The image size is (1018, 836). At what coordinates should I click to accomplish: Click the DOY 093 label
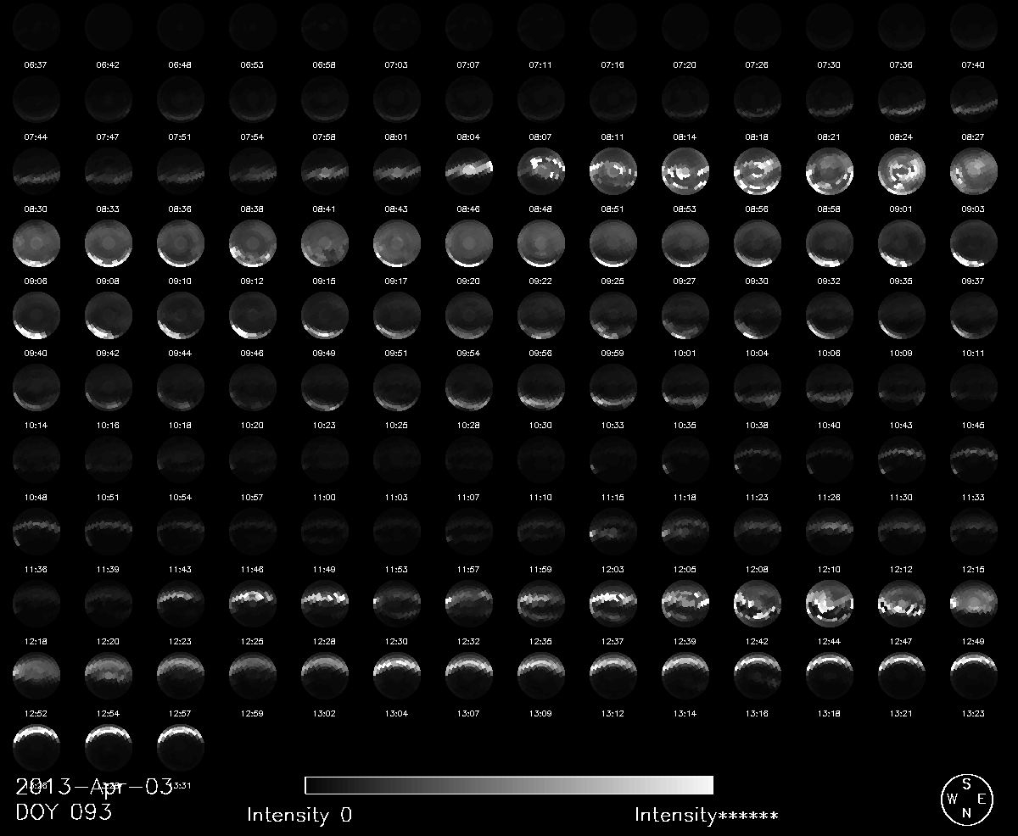[x=64, y=812]
